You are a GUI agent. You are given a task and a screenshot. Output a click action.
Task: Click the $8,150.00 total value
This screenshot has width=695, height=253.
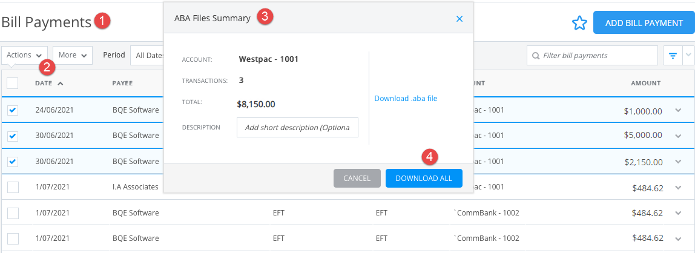pyautogui.click(x=256, y=104)
